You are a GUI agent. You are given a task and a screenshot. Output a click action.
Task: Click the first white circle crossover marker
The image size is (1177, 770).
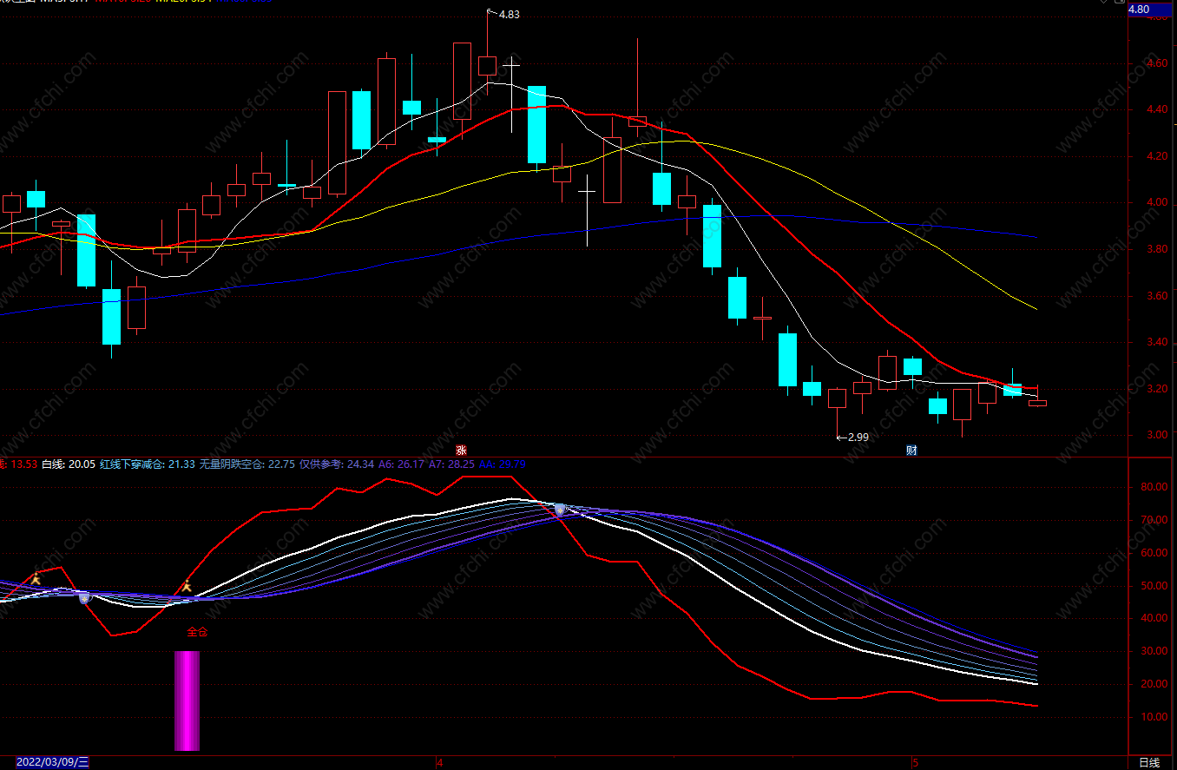pos(85,597)
